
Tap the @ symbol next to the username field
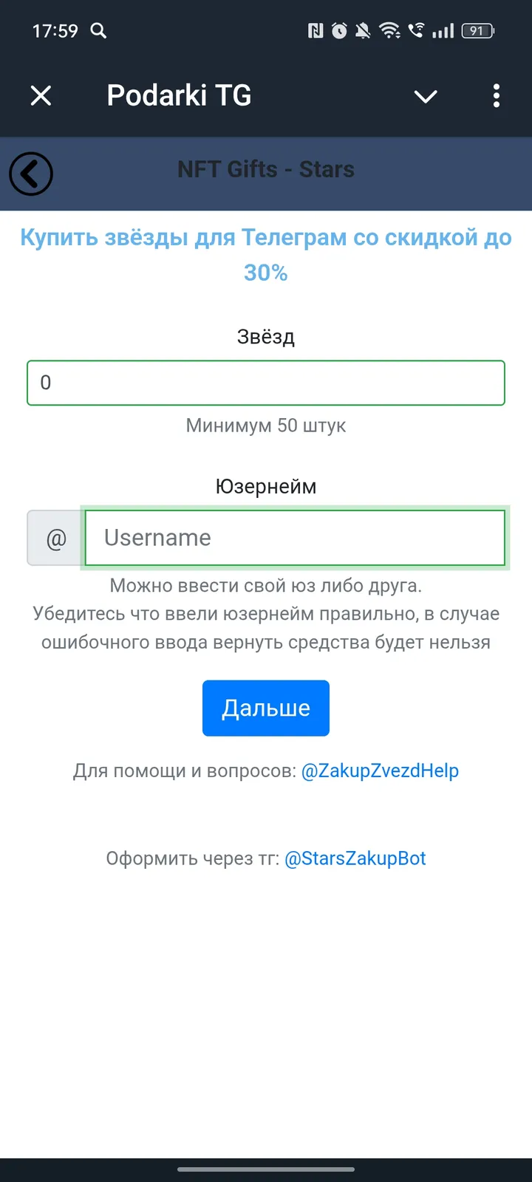point(54,538)
